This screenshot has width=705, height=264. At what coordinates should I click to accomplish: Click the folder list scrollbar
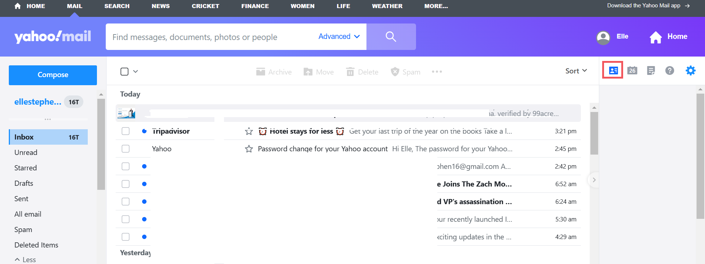click(x=101, y=144)
